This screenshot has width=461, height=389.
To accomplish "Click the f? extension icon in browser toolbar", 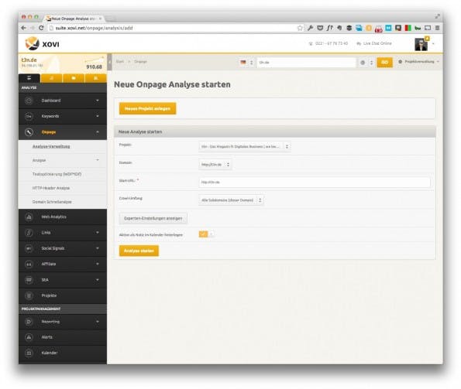I will point(329,28).
